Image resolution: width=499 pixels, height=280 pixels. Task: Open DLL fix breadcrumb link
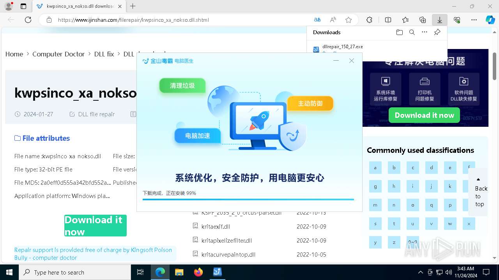coord(104,54)
